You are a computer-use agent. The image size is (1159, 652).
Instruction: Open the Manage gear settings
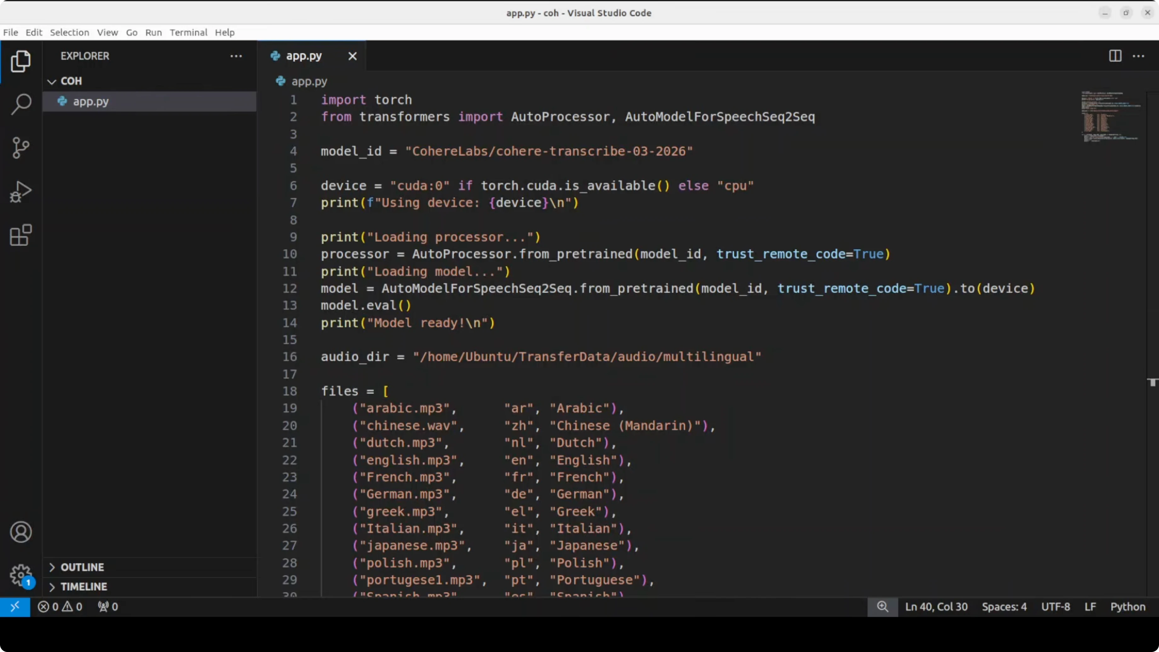tap(21, 575)
